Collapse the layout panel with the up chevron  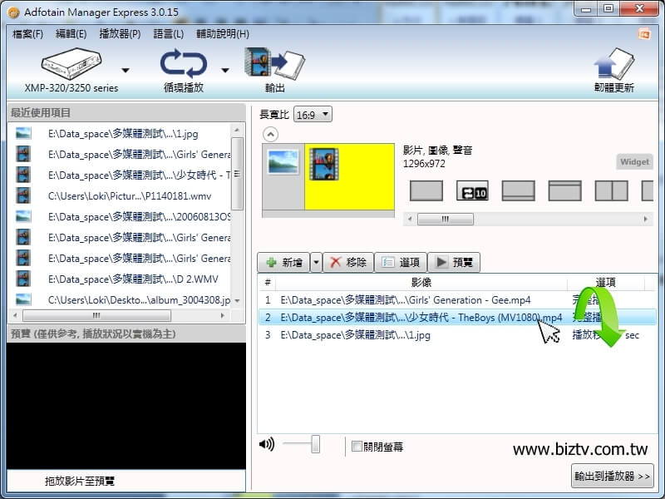(x=271, y=135)
